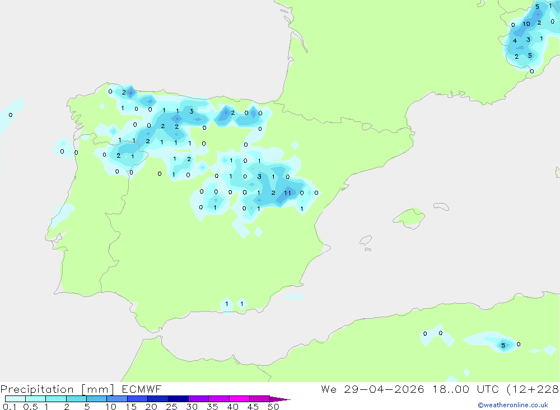This screenshot has width=560, height=410.
Task: Pick the 2–5 mm legend color swatch
Action: click(76, 399)
